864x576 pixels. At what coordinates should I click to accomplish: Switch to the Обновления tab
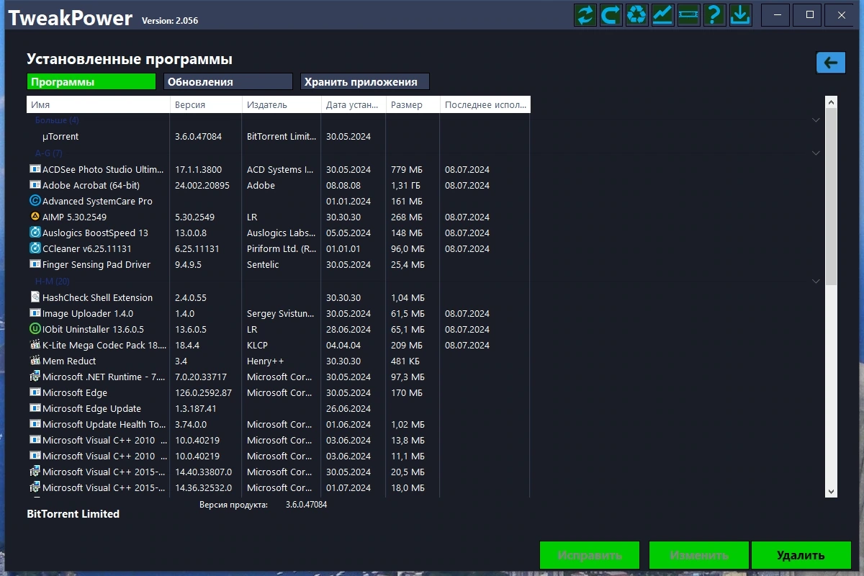coord(228,81)
